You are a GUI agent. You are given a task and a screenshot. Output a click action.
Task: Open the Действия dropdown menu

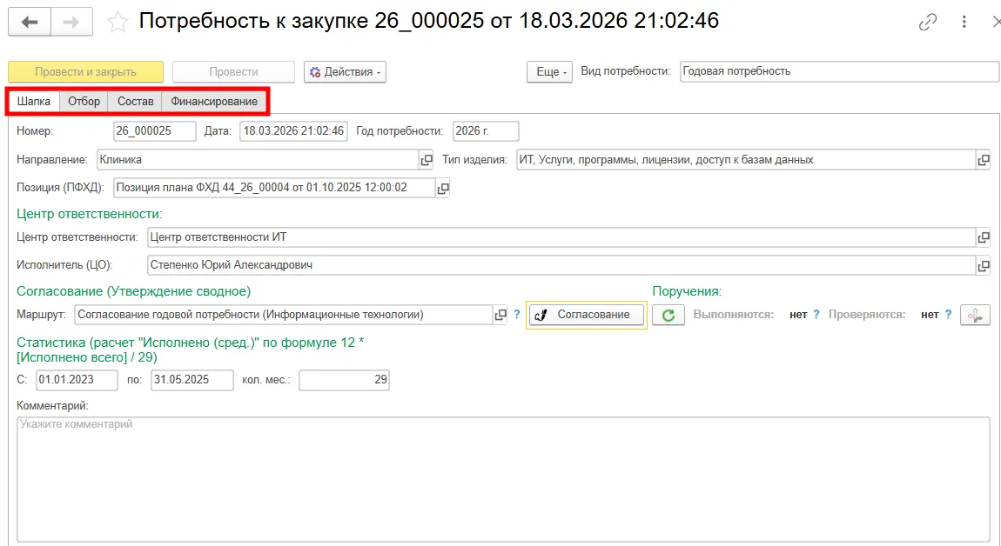tap(345, 72)
